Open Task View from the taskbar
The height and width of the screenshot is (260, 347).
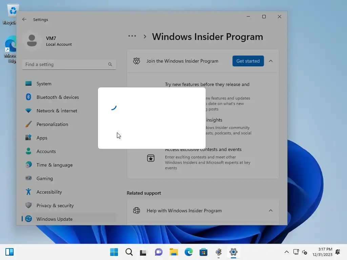tap(143, 252)
